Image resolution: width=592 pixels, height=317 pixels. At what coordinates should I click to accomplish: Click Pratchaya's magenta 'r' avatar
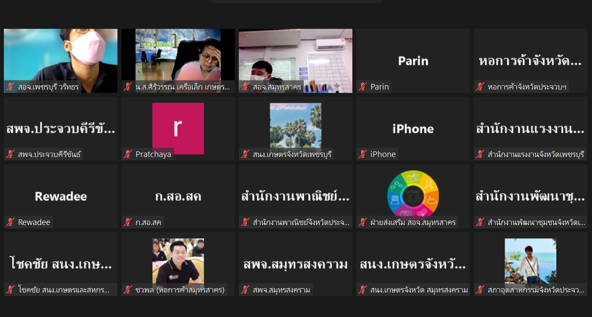click(178, 128)
